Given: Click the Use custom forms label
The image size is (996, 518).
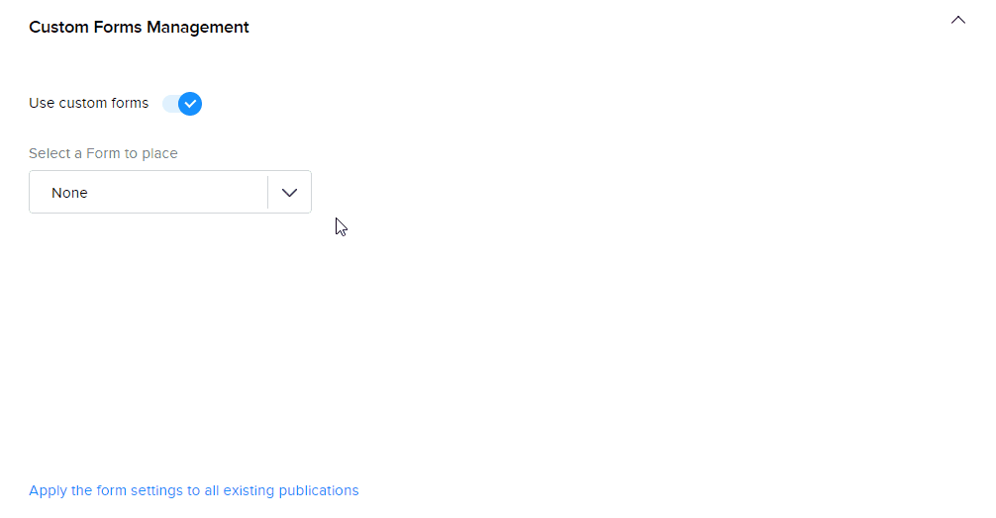Looking at the screenshot, I should pyautogui.click(x=88, y=104).
